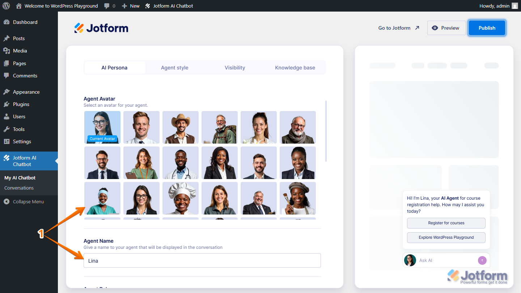The height and width of the screenshot is (293, 521).
Task: Go to Posts in the sidebar
Action: coord(29,38)
